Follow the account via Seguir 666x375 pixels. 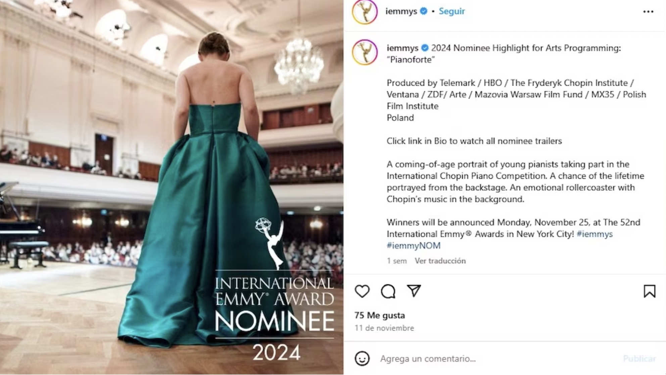click(x=451, y=11)
